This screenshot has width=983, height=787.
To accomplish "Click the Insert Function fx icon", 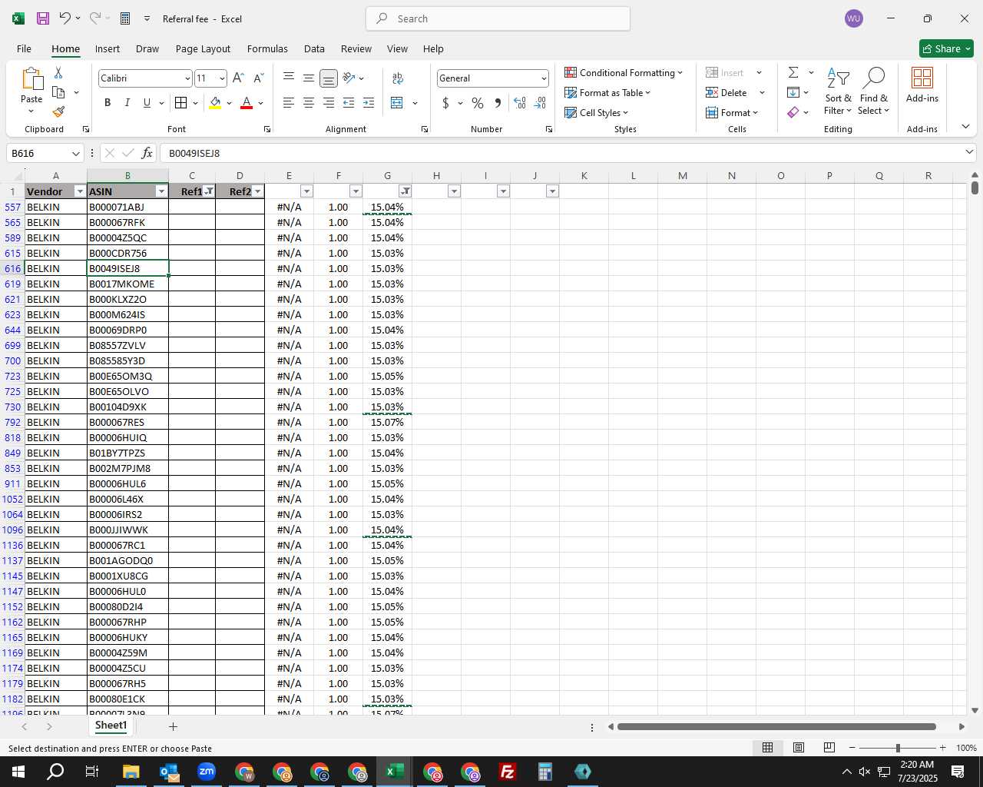I will pyautogui.click(x=147, y=153).
